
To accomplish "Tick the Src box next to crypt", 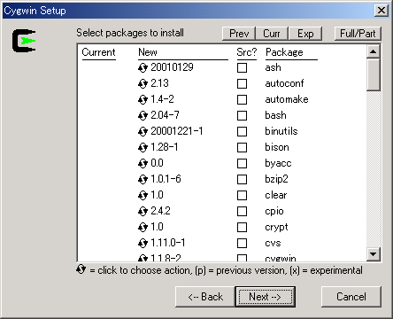I will tap(242, 227).
